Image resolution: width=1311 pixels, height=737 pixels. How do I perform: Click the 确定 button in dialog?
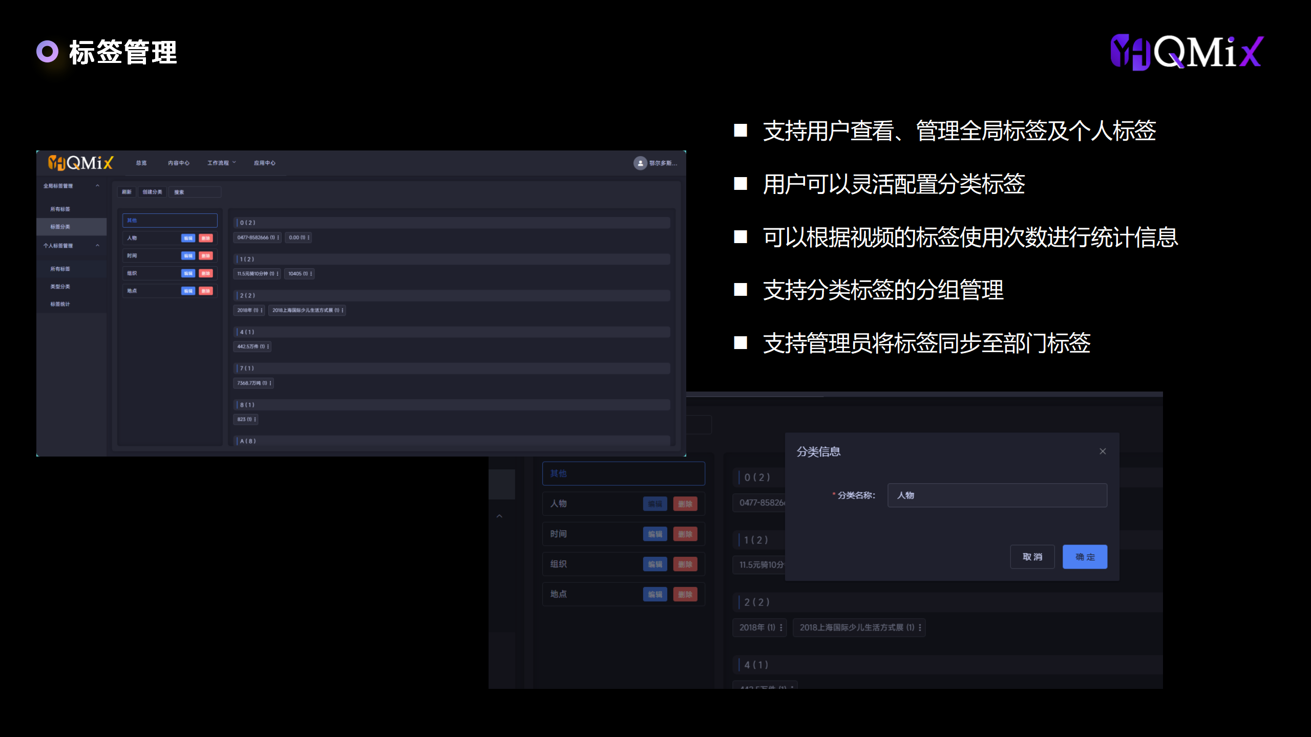1085,557
